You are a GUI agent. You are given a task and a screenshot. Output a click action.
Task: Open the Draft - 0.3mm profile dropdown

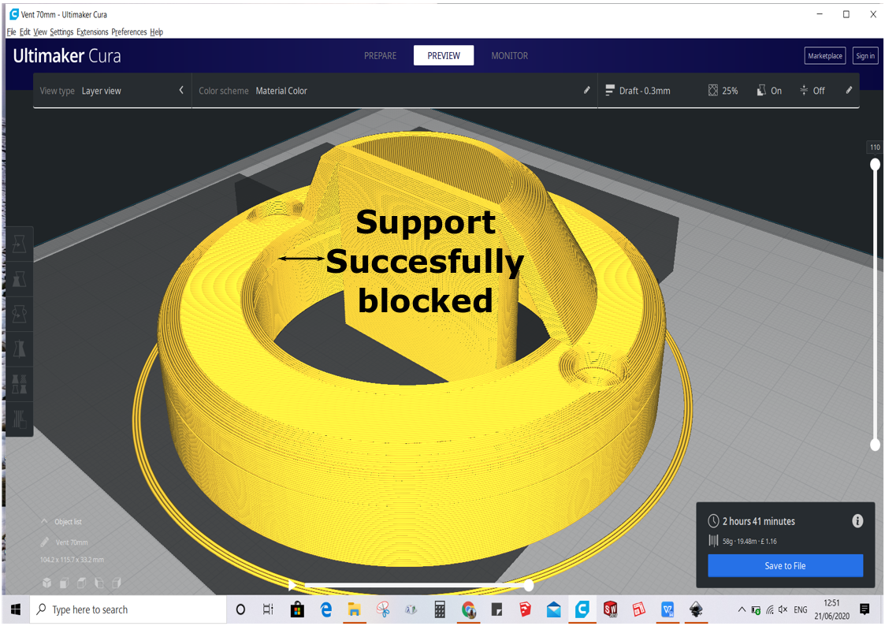[638, 91]
